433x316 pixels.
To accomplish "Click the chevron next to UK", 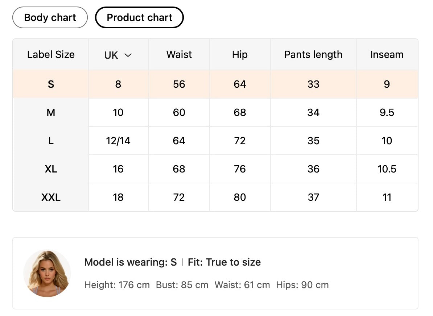I will pos(128,55).
